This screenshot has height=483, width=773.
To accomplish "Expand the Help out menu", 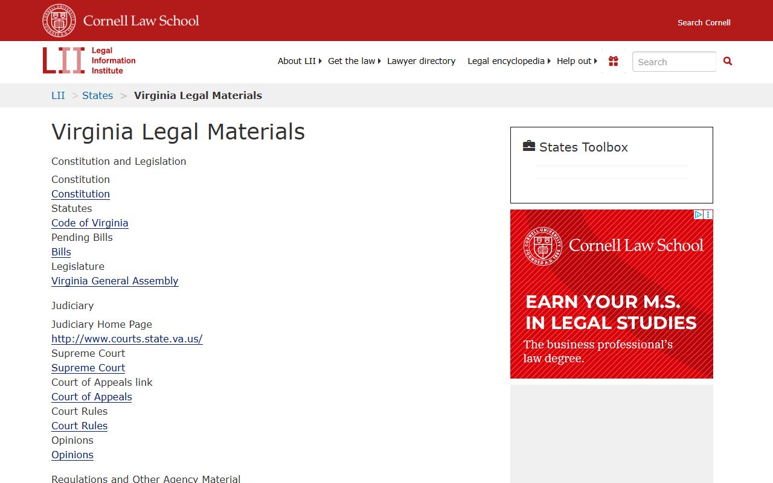I will pyautogui.click(x=577, y=61).
